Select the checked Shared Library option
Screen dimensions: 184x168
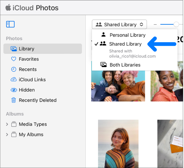pos(125,44)
